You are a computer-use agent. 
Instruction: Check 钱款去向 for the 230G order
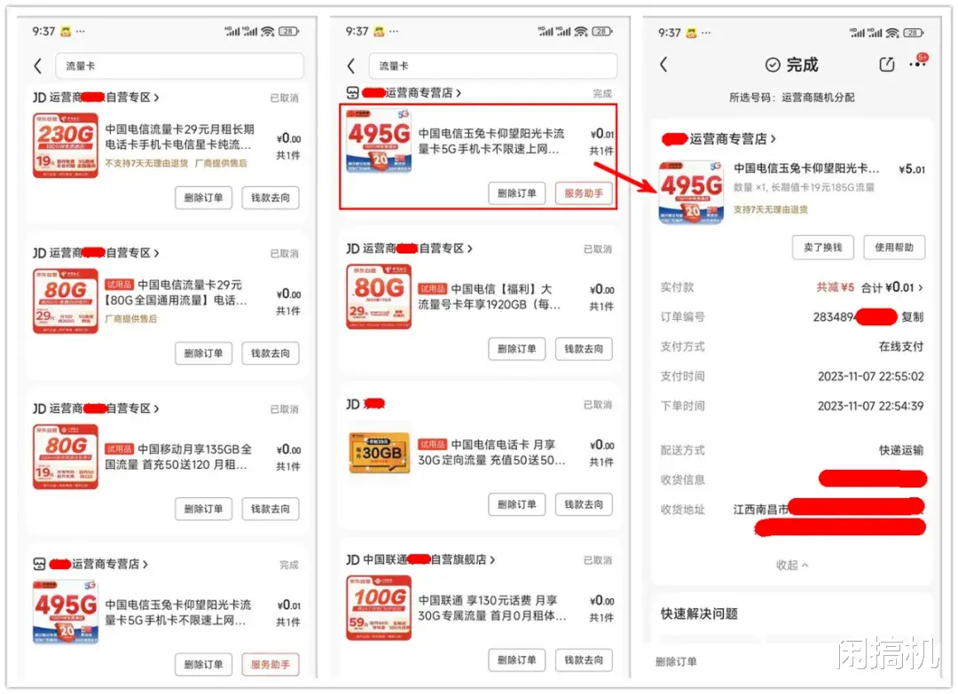[x=271, y=198]
